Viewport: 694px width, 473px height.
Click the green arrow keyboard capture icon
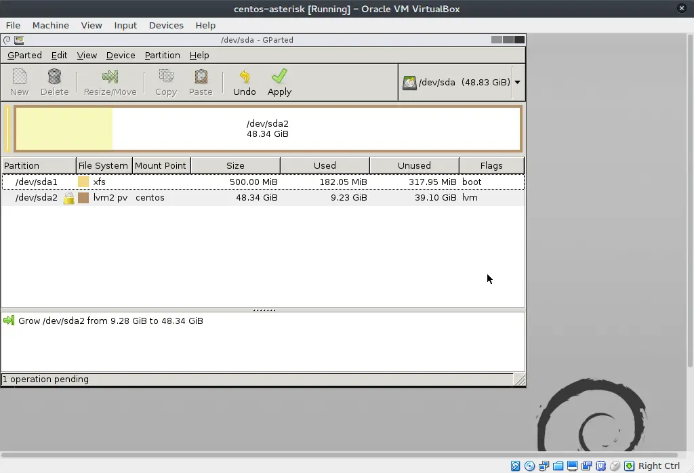pos(629,466)
